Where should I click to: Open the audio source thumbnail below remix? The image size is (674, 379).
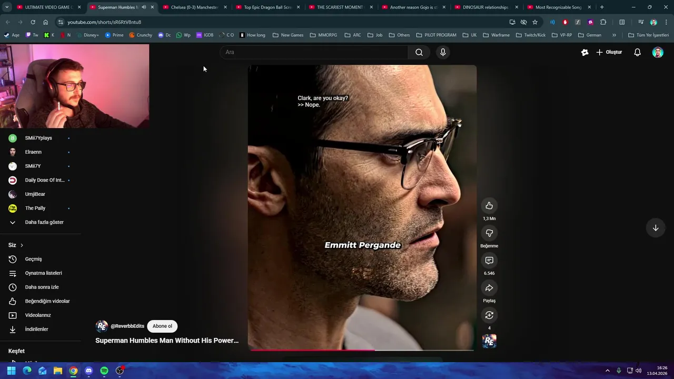[x=489, y=341]
